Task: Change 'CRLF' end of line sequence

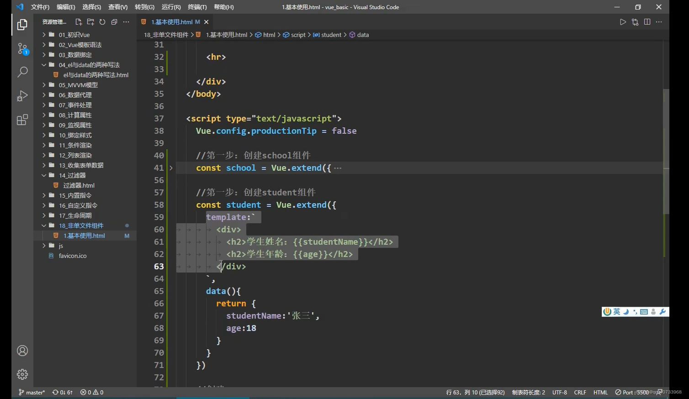Action: coord(580,392)
